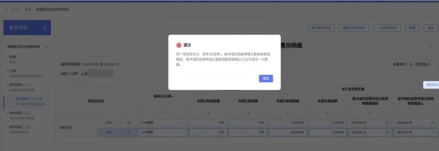Click 本期正数销售额 field in second row
Screen dimensions: 439x151
pyautogui.click(x=208, y=133)
